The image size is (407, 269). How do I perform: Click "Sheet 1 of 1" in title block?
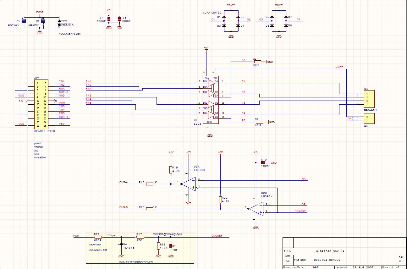tap(392, 267)
